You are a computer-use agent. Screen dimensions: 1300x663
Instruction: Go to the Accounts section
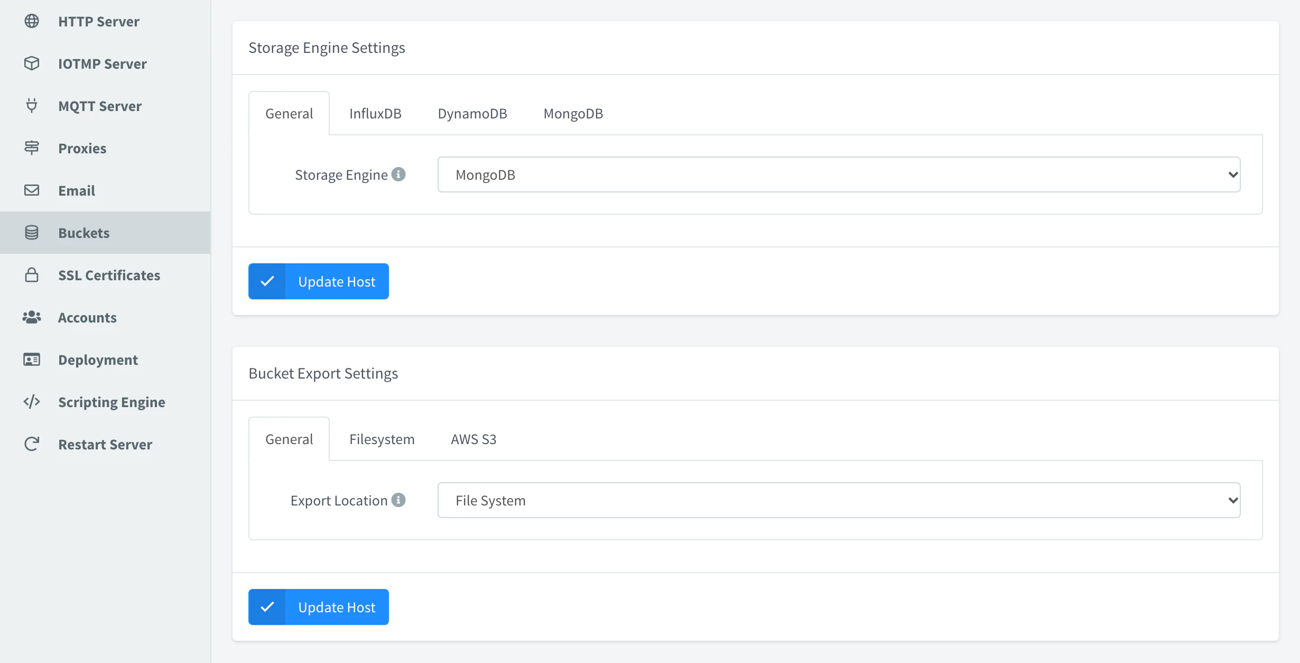[105, 317]
